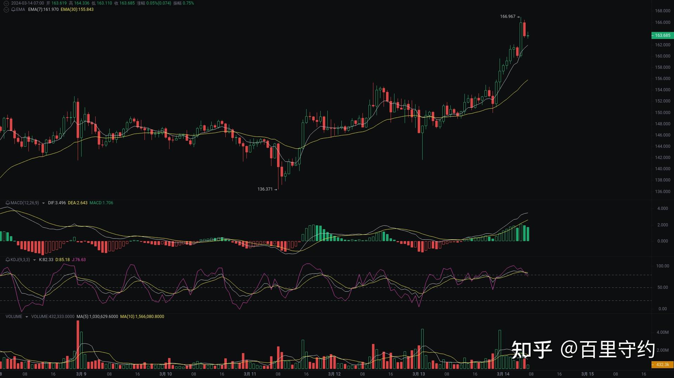Click the 2024-03-14 07:00 timestamp
Viewport: 674px width, 378px height.
click(x=27, y=3)
